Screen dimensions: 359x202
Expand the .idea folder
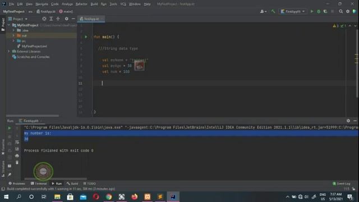13,30
